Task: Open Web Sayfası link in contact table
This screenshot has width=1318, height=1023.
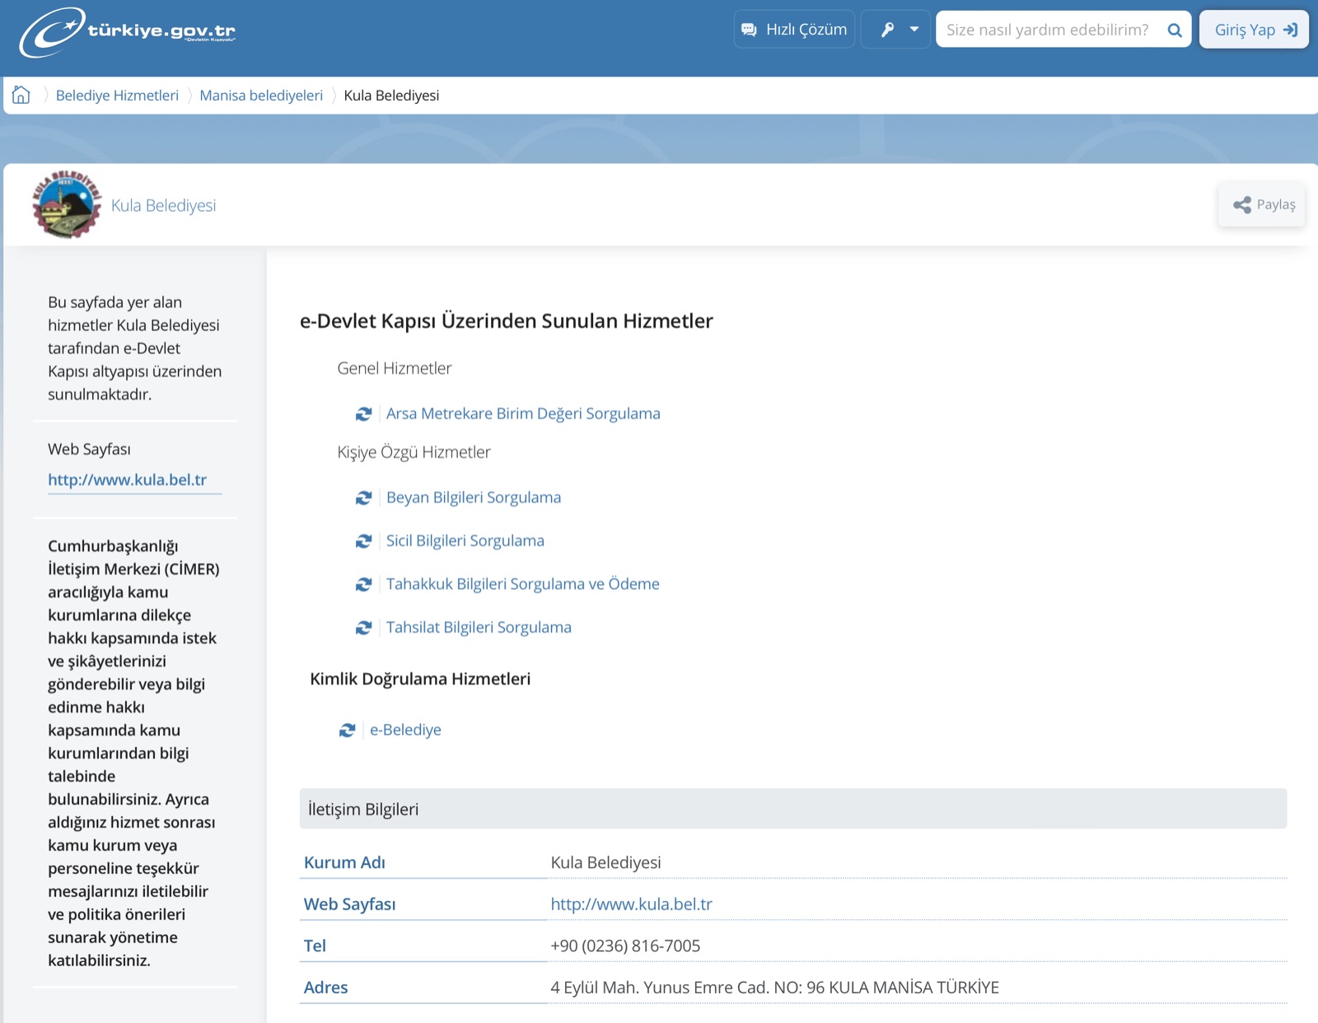Action: [631, 904]
